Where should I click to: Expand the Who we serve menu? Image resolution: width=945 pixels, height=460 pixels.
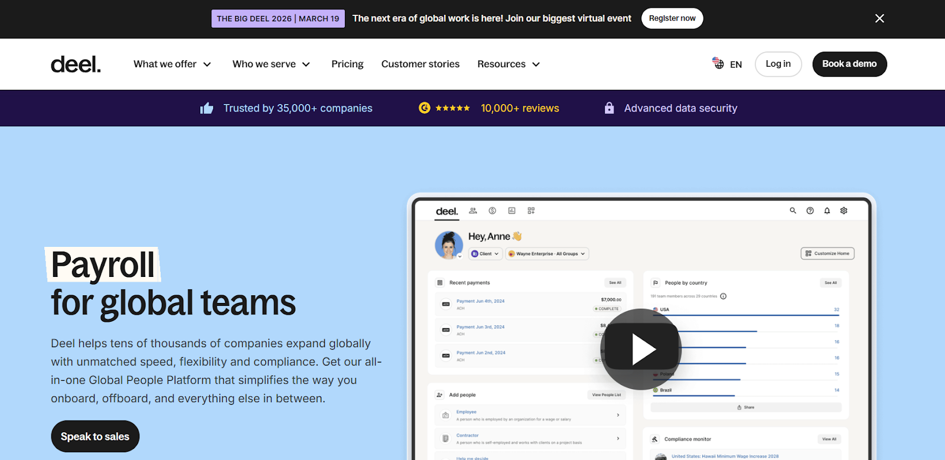coord(271,64)
